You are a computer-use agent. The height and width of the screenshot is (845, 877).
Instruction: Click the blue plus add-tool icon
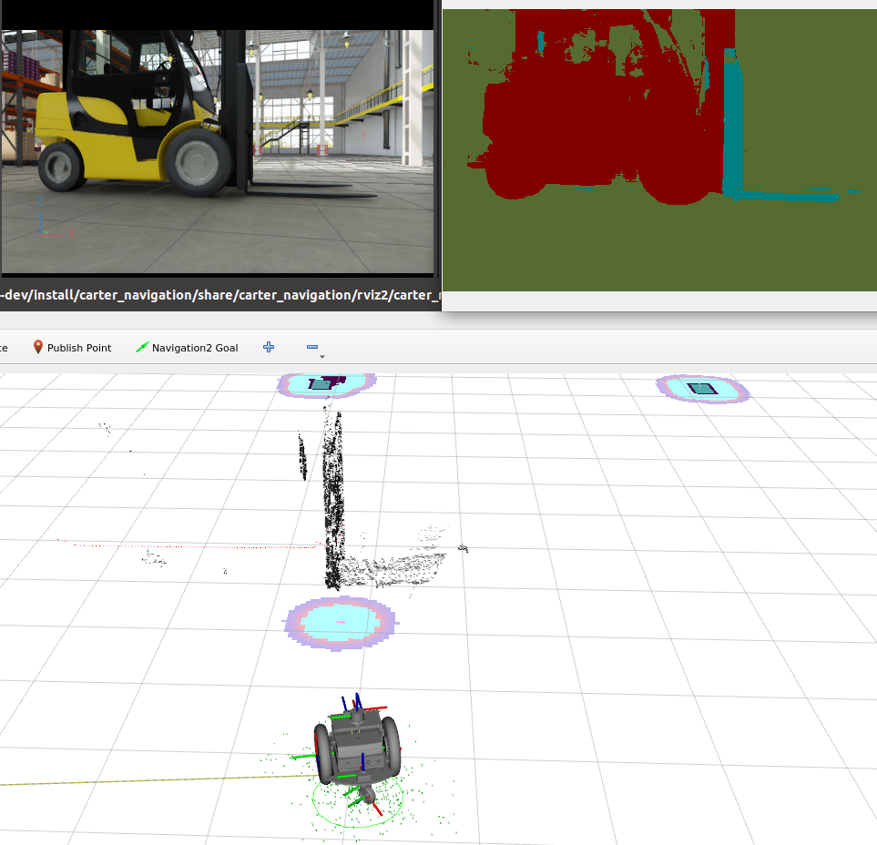point(269,347)
